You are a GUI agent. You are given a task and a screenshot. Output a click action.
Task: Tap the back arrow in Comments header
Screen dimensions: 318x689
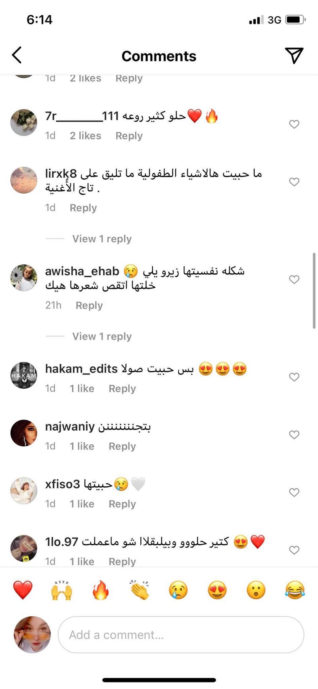tap(17, 55)
